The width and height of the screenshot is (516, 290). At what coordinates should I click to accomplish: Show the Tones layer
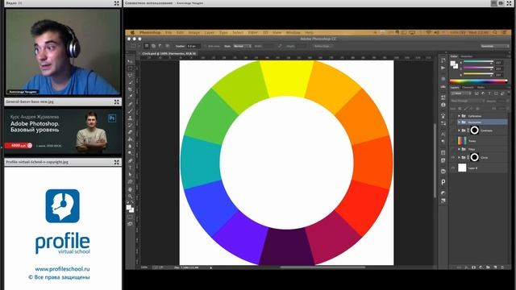coord(453,141)
